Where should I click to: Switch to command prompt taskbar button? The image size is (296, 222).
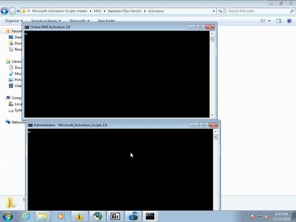150,216
